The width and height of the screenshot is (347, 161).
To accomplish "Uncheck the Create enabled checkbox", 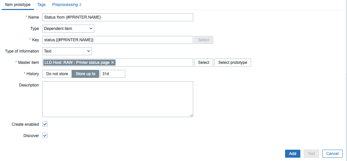I will [45, 124].
